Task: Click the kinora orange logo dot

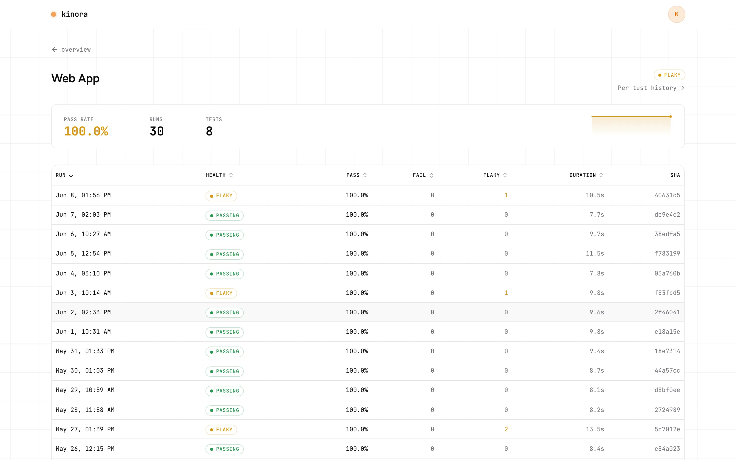Action: click(x=53, y=14)
